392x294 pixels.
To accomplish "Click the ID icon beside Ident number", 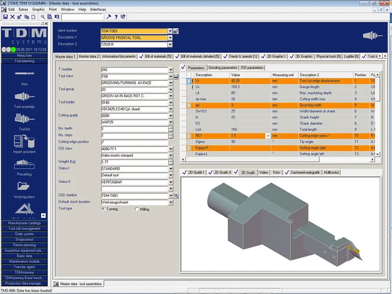I will [176, 31].
